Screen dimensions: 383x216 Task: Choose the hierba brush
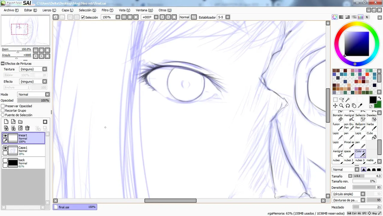pos(372,126)
